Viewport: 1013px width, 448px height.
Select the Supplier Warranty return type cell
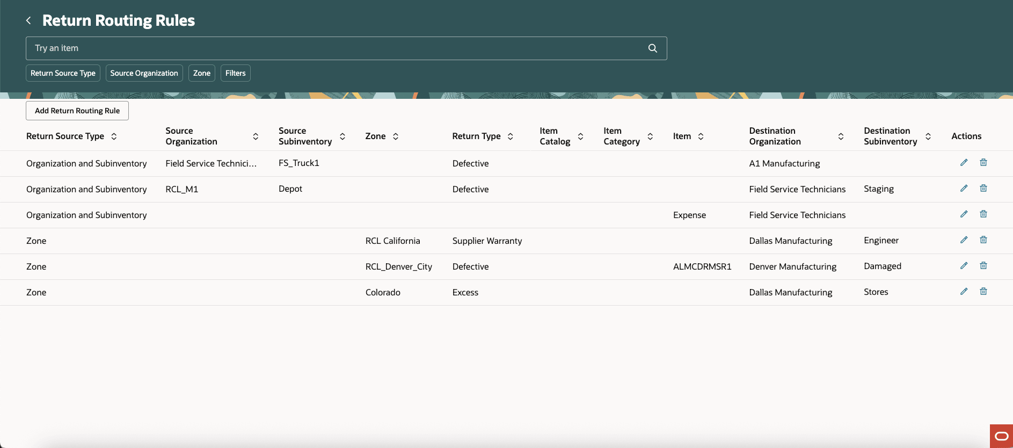(x=487, y=241)
